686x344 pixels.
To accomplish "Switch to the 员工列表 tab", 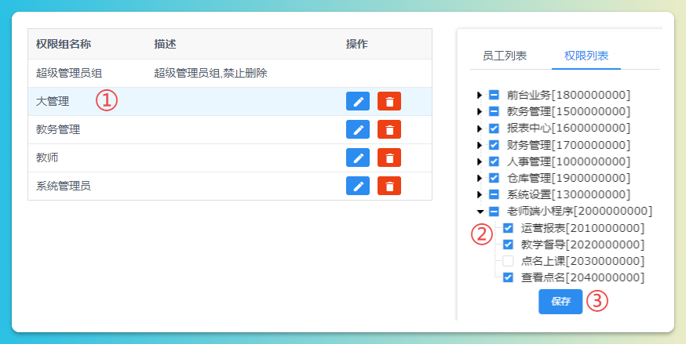I will [505, 56].
